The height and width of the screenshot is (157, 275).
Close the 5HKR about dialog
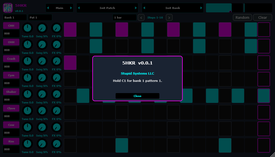137,96
